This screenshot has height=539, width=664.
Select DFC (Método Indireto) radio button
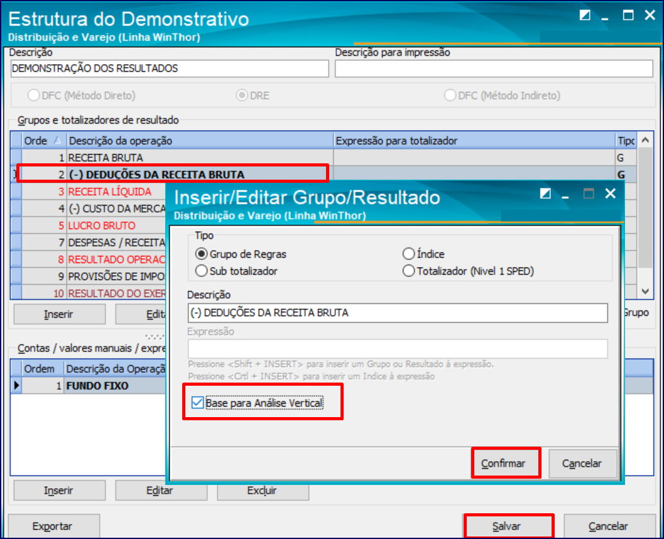click(450, 95)
